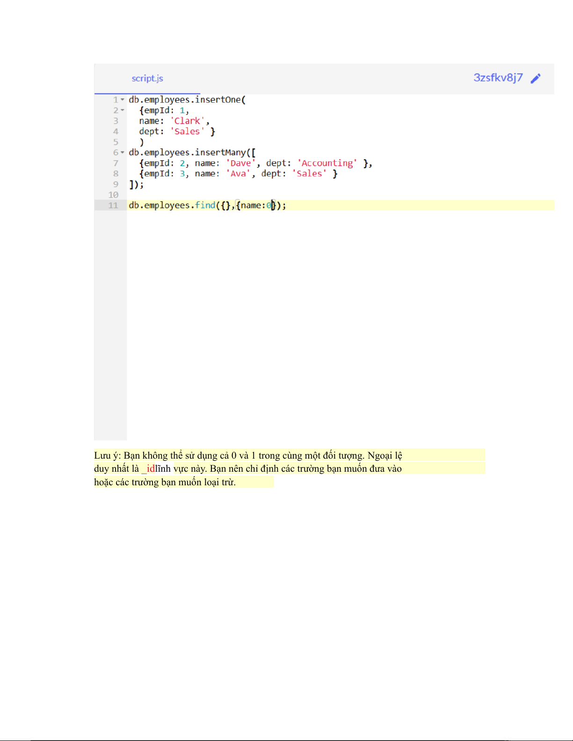Collapse the insertMany block at line 6

click(123, 152)
